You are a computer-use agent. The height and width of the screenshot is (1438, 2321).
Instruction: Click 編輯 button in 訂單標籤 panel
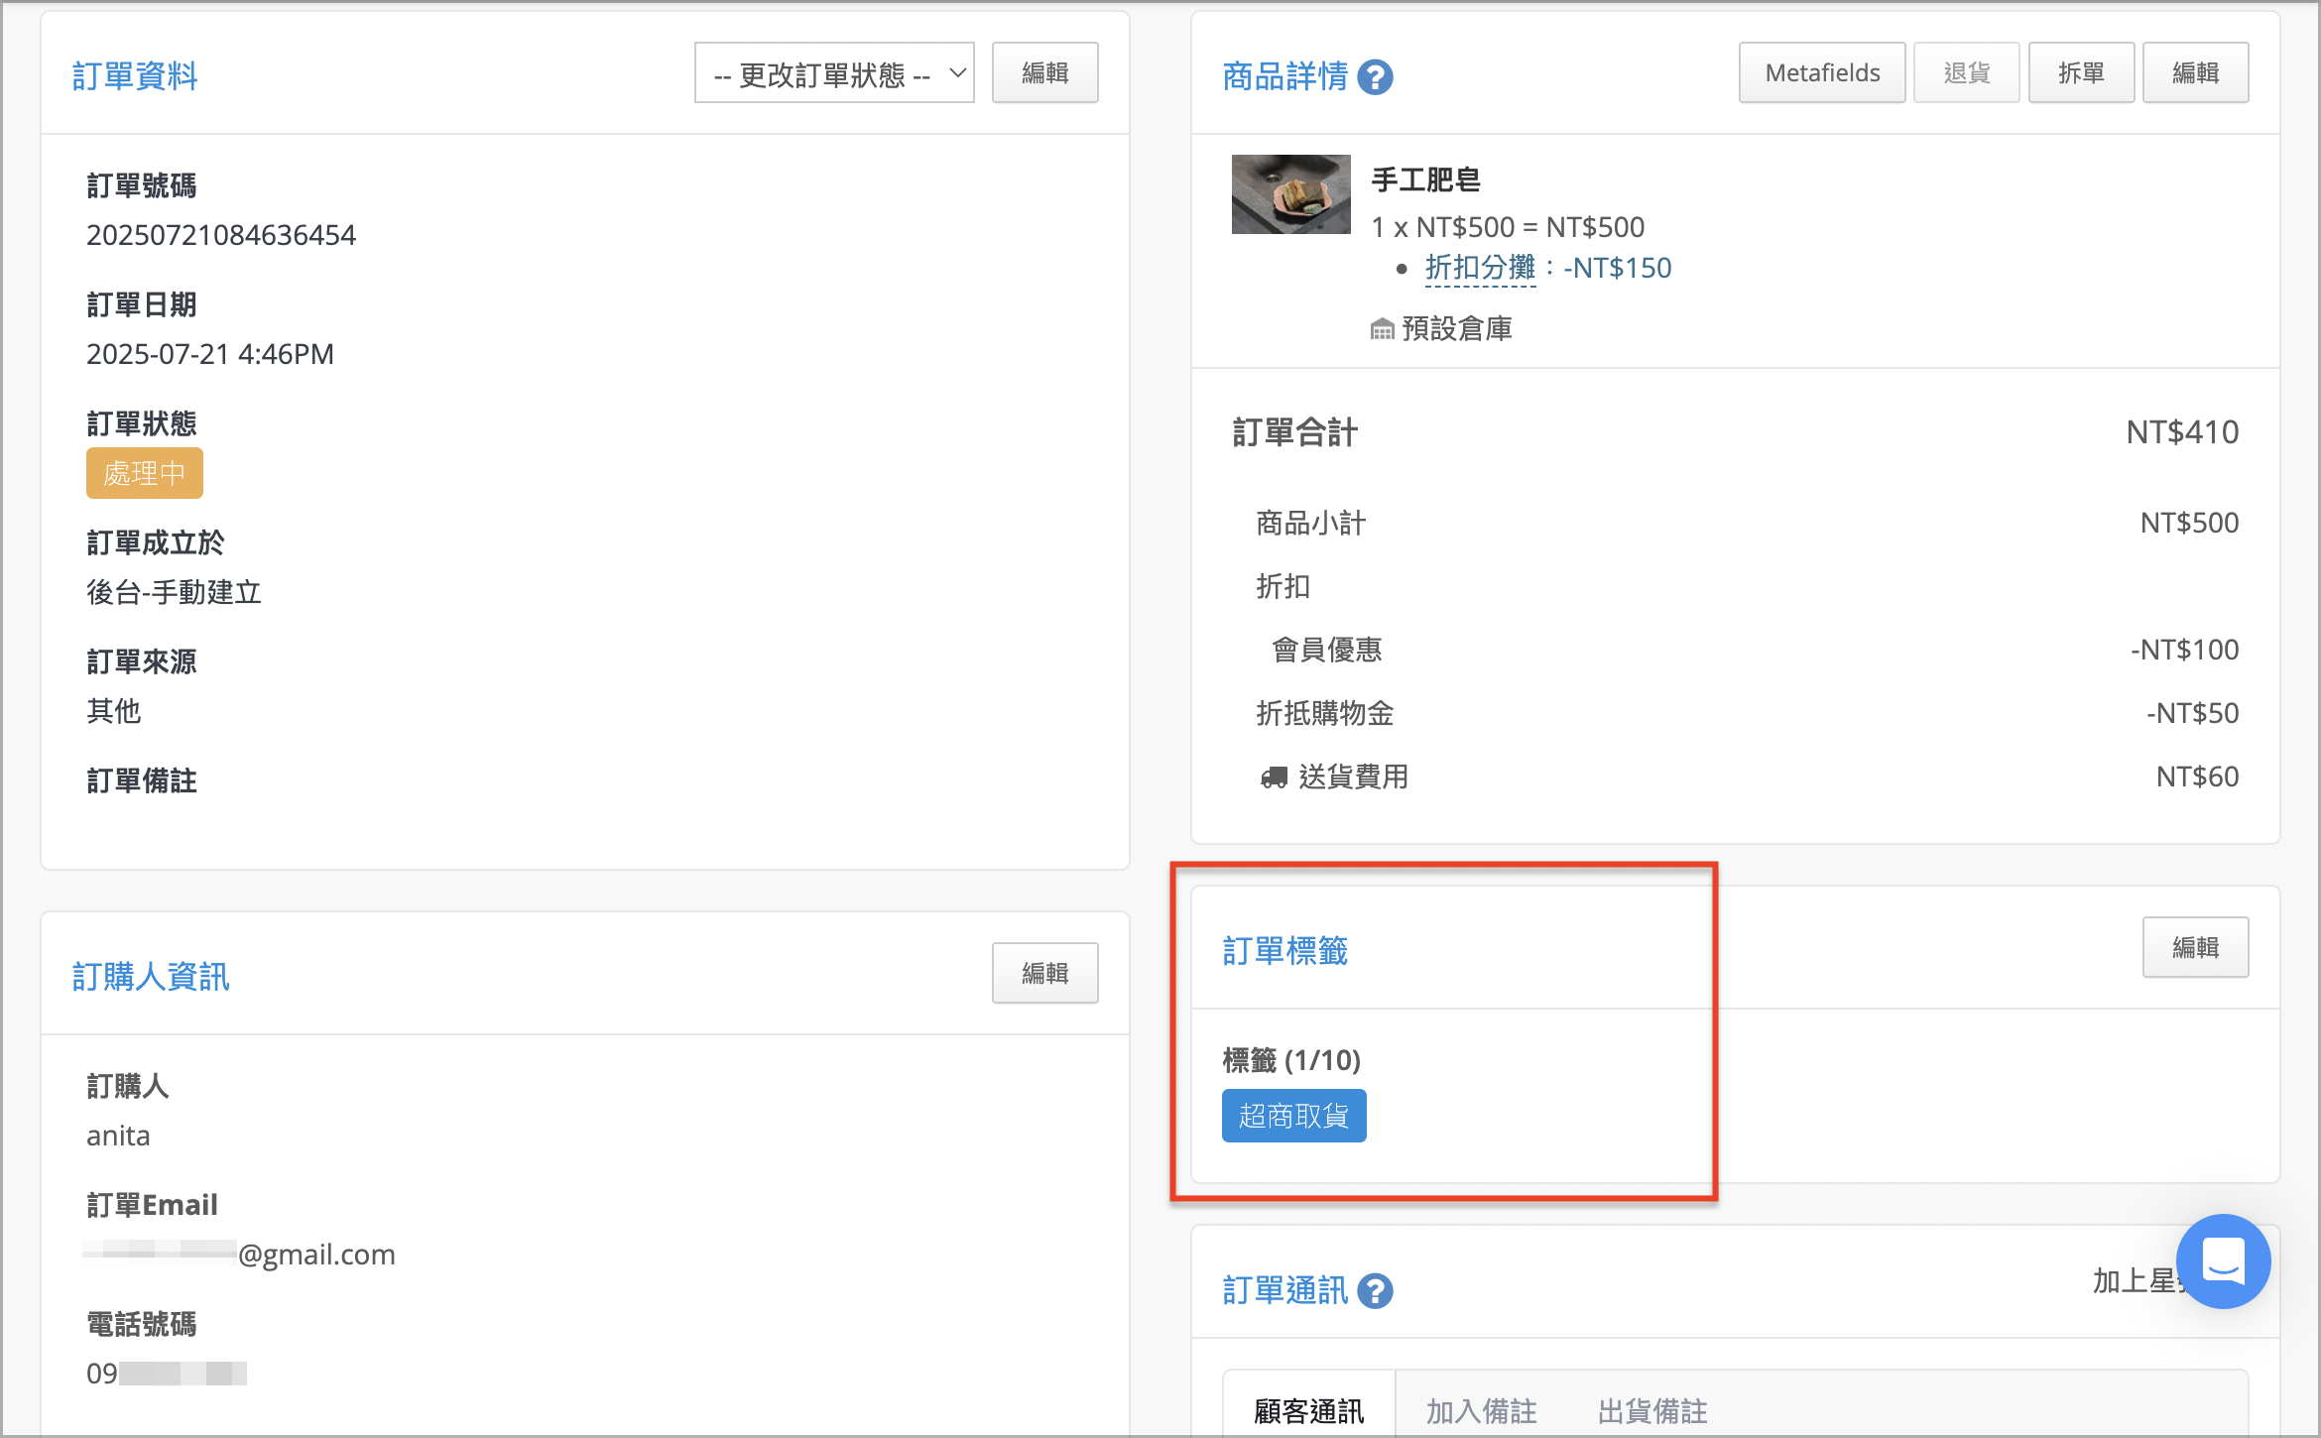point(2195,948)
